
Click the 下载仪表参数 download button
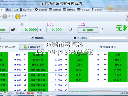tap(32, 47)
